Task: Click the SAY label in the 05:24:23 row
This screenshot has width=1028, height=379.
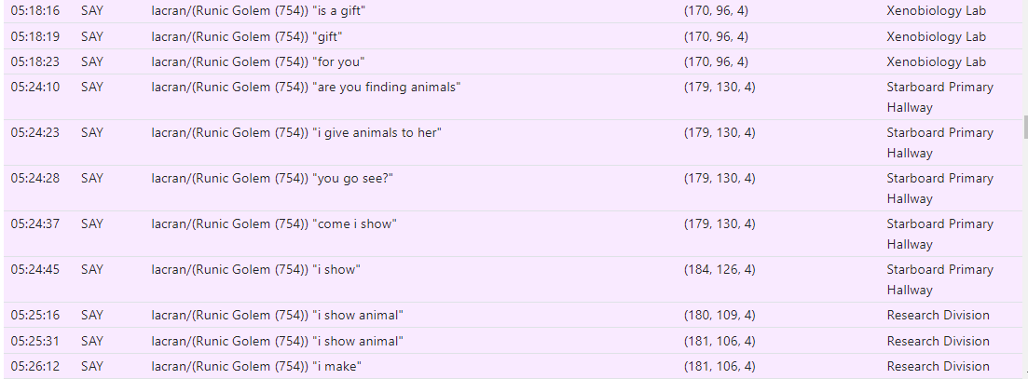Action: (x=92, y=133)
